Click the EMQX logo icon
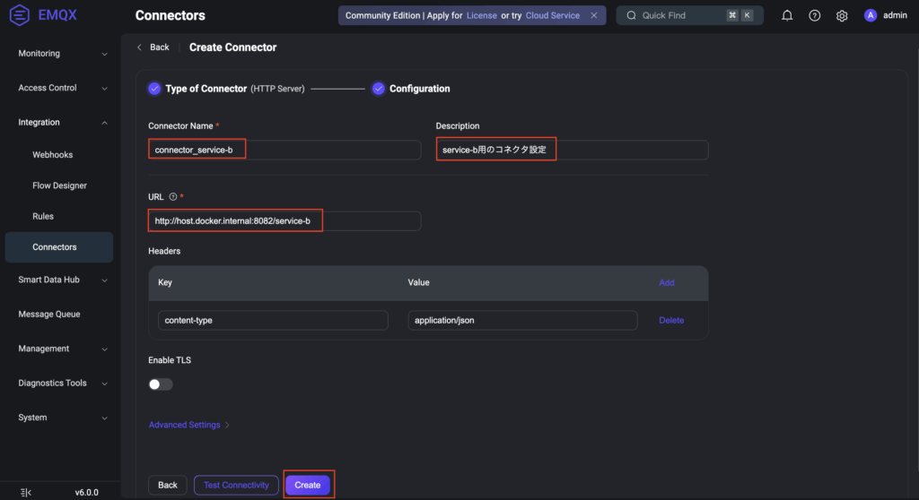 click(20, 15)
